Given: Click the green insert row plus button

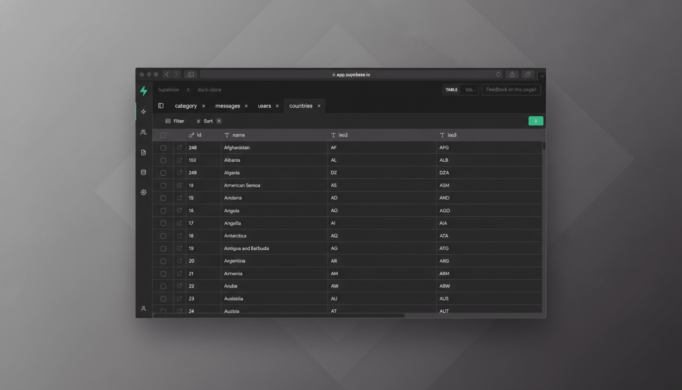Looking at the screenshot, I should click(x=536, y=121).
